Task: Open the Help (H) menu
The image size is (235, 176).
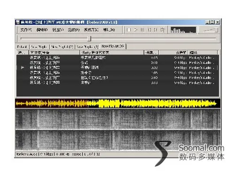Action: point(109,30)
